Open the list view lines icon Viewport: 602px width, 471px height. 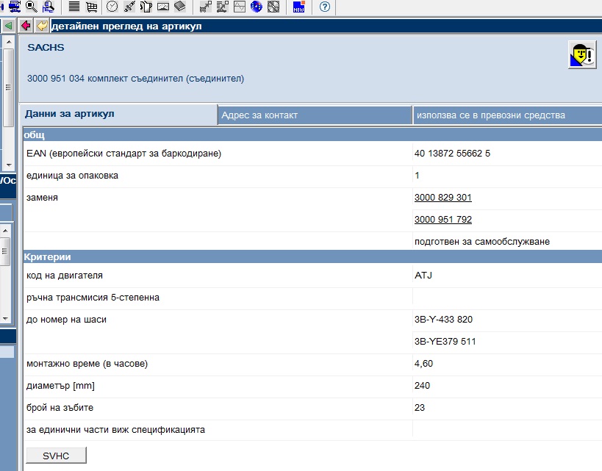(x=74, y=7)
